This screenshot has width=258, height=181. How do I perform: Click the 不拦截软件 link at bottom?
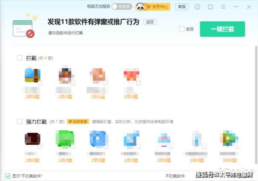175,176
